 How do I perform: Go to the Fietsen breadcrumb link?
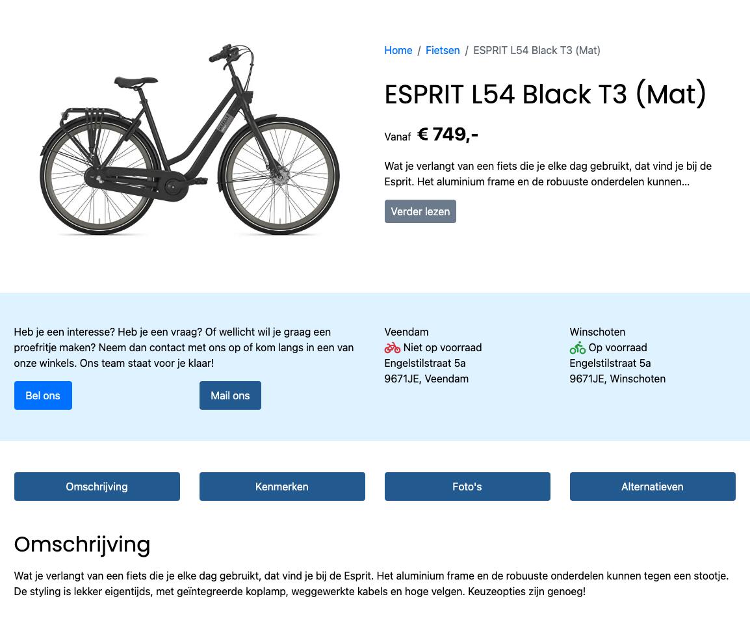pyautogui.click(x=443, y=50)
